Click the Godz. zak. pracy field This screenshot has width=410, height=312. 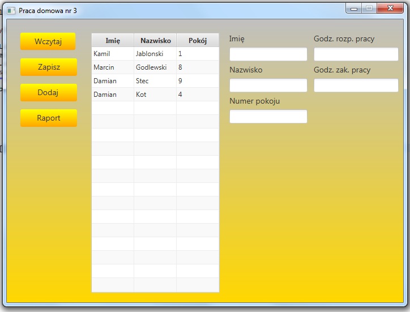coord(356,86)
